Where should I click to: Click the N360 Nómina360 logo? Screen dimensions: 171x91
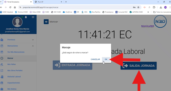tap(154, 21)
